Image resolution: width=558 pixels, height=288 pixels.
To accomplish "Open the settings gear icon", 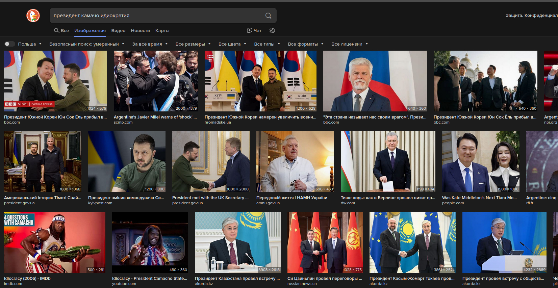I will point(272,30).
